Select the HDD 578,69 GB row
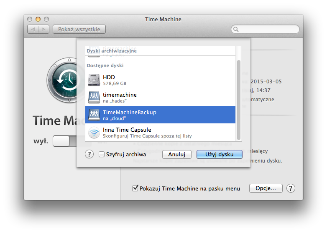 [160, 80]
